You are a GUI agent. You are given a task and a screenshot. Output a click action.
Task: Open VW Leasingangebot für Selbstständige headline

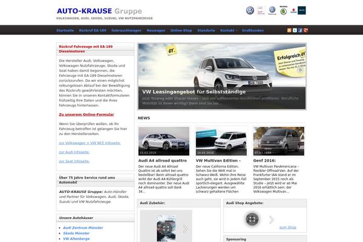coord(194,92)
